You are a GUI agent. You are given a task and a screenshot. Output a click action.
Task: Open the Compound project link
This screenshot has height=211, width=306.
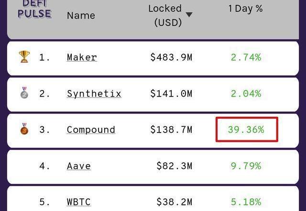(x=91, y=130)
